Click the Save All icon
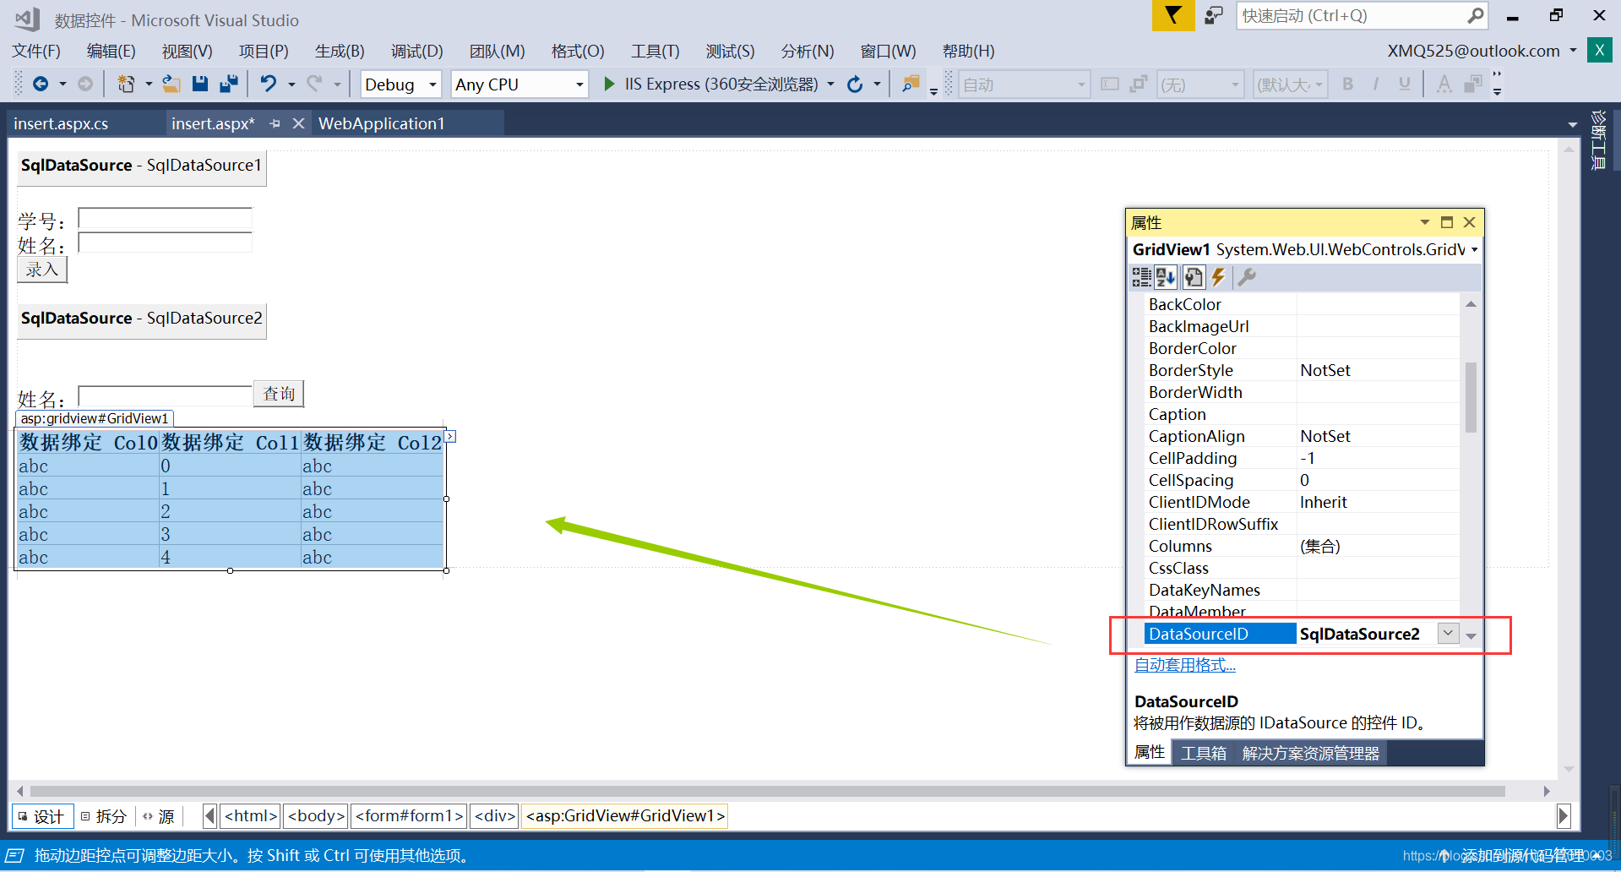1621x872 pixels. (228, 84)
